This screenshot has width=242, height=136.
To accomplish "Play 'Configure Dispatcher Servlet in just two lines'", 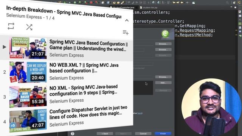I will tap(88, 113).
